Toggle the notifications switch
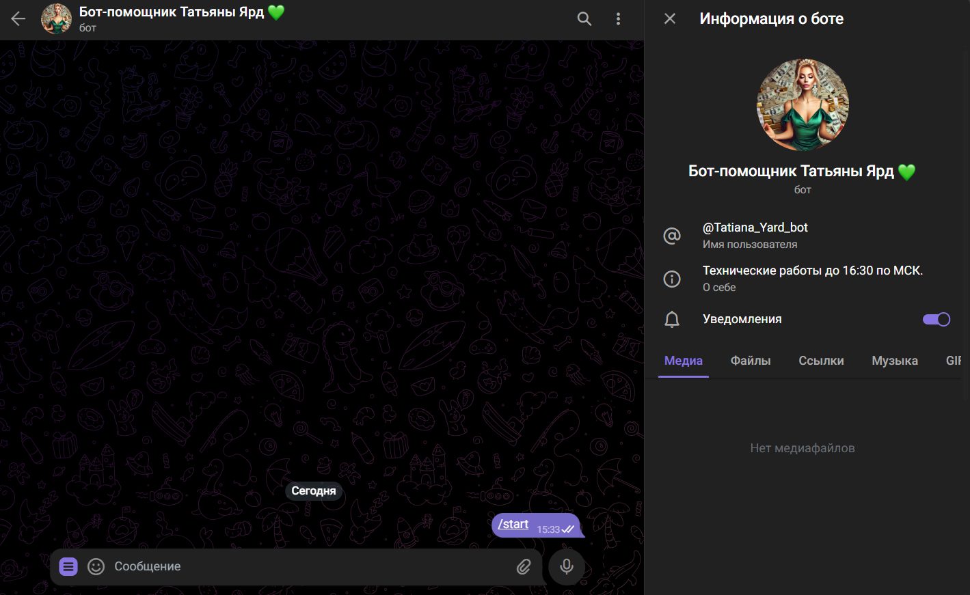Viewport: 970px width, 595px height. pos(936,319)
